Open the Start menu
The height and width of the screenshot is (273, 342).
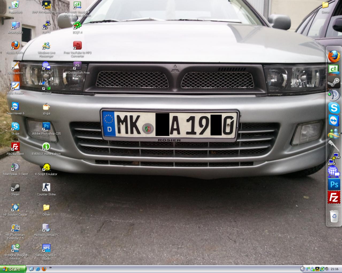tap(13, 269)
